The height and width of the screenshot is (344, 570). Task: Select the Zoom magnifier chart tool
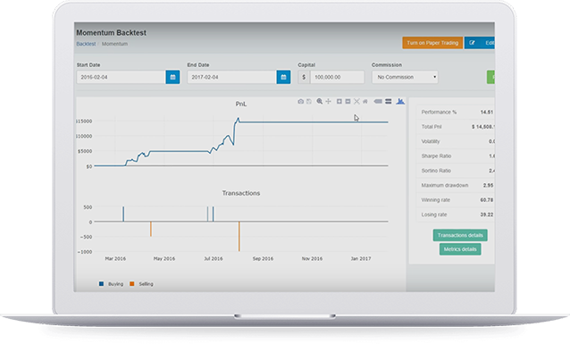(x=319, y=102)
